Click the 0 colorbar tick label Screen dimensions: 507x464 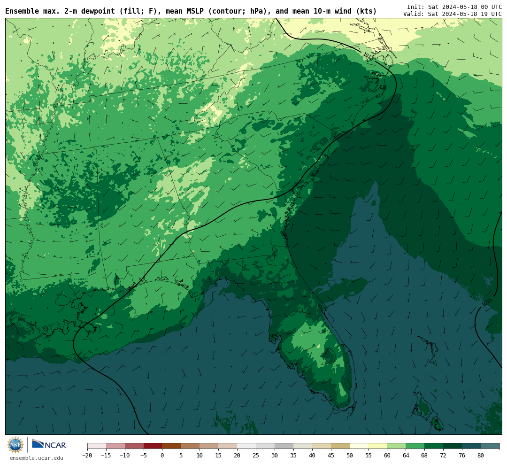(162, 456)
